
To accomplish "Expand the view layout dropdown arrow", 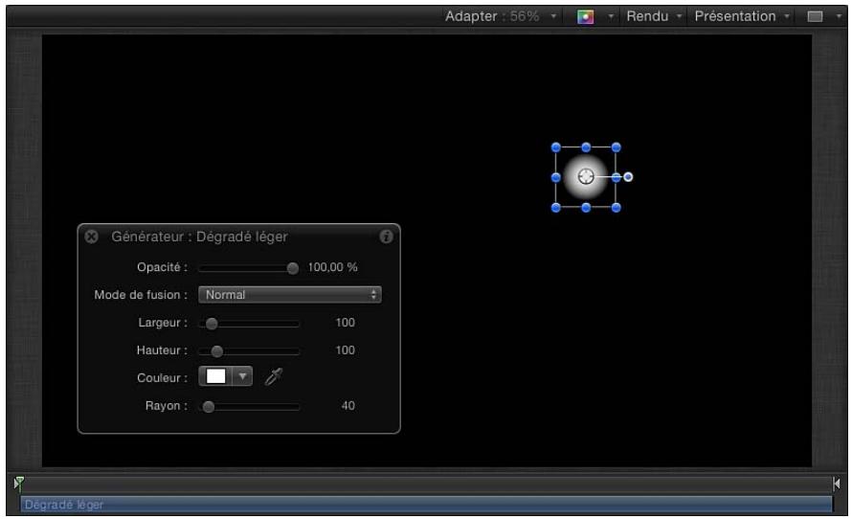I will (x=839, y=17).
